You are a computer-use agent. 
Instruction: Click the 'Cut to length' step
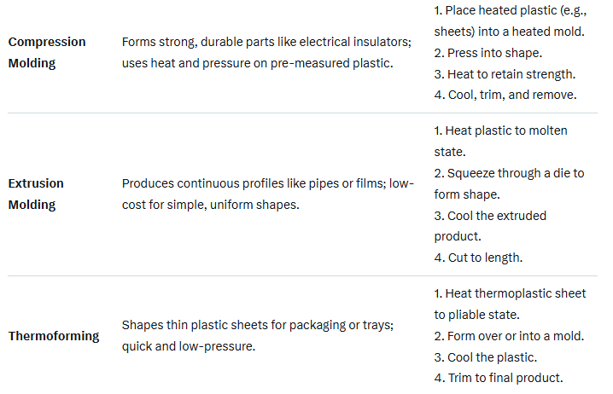(x=478, y=258)
